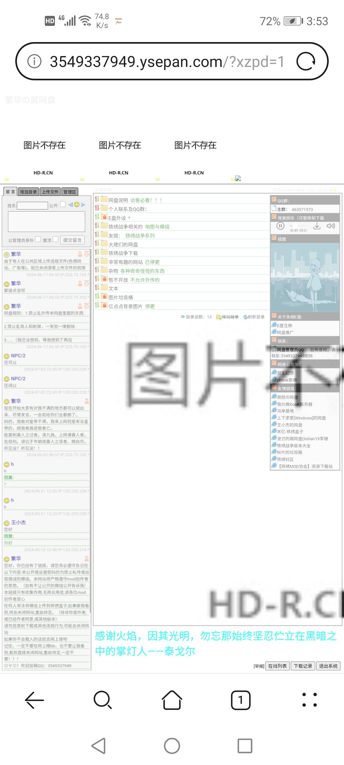Click the next emoji right arrow
This screenshot has width=344, height=765.
83,205
